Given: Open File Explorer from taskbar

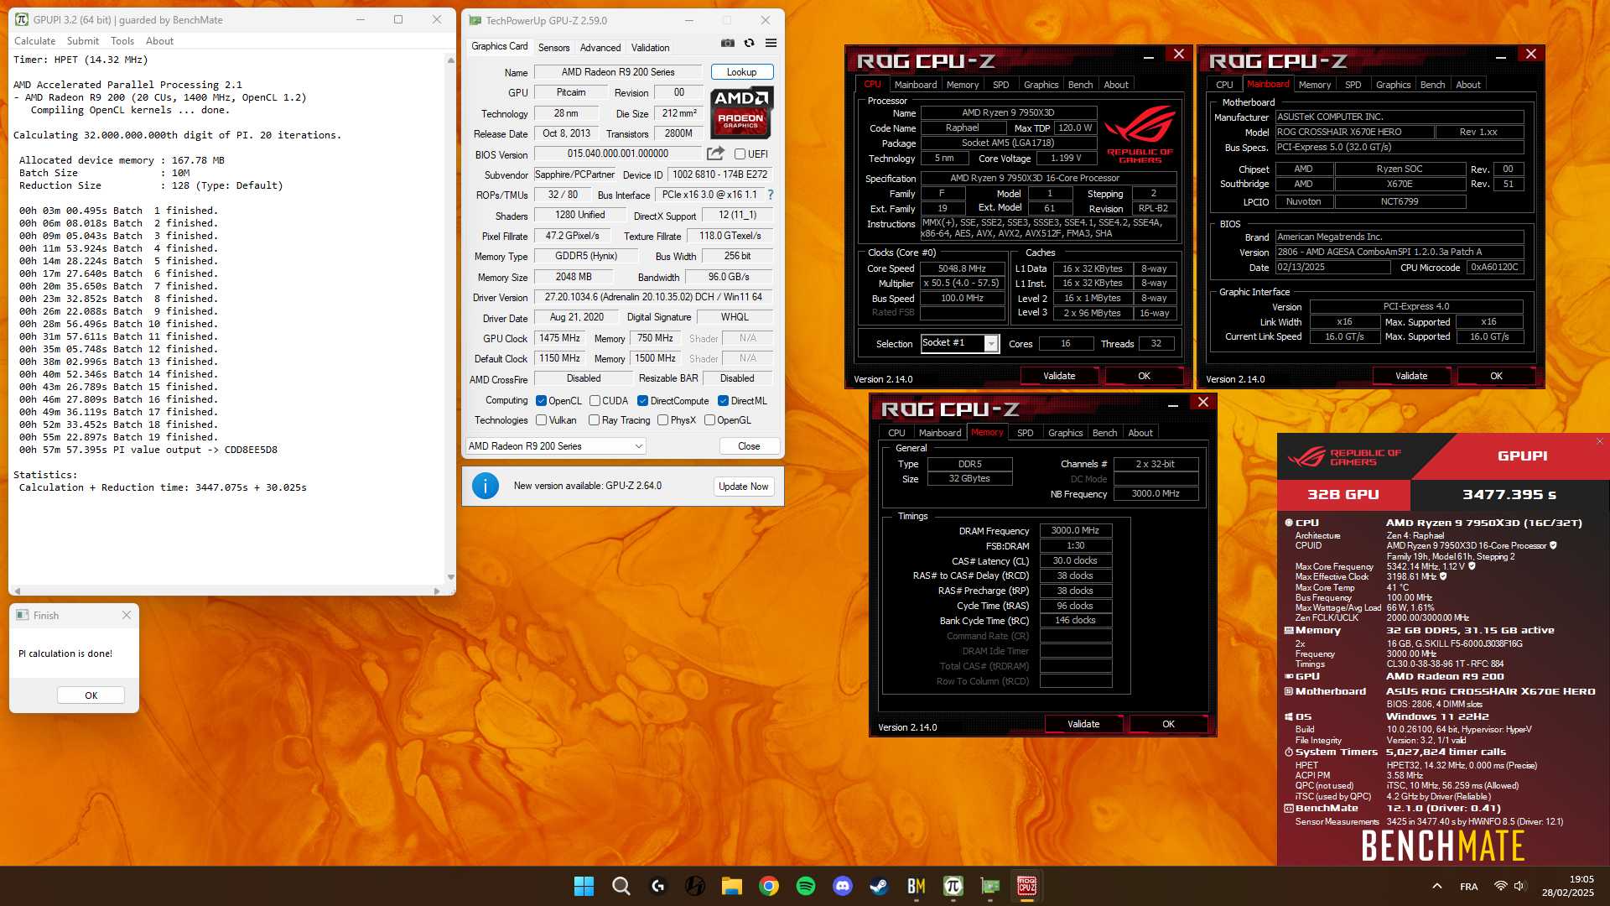Looking at the screenshot, I should [x=731, y=886].
